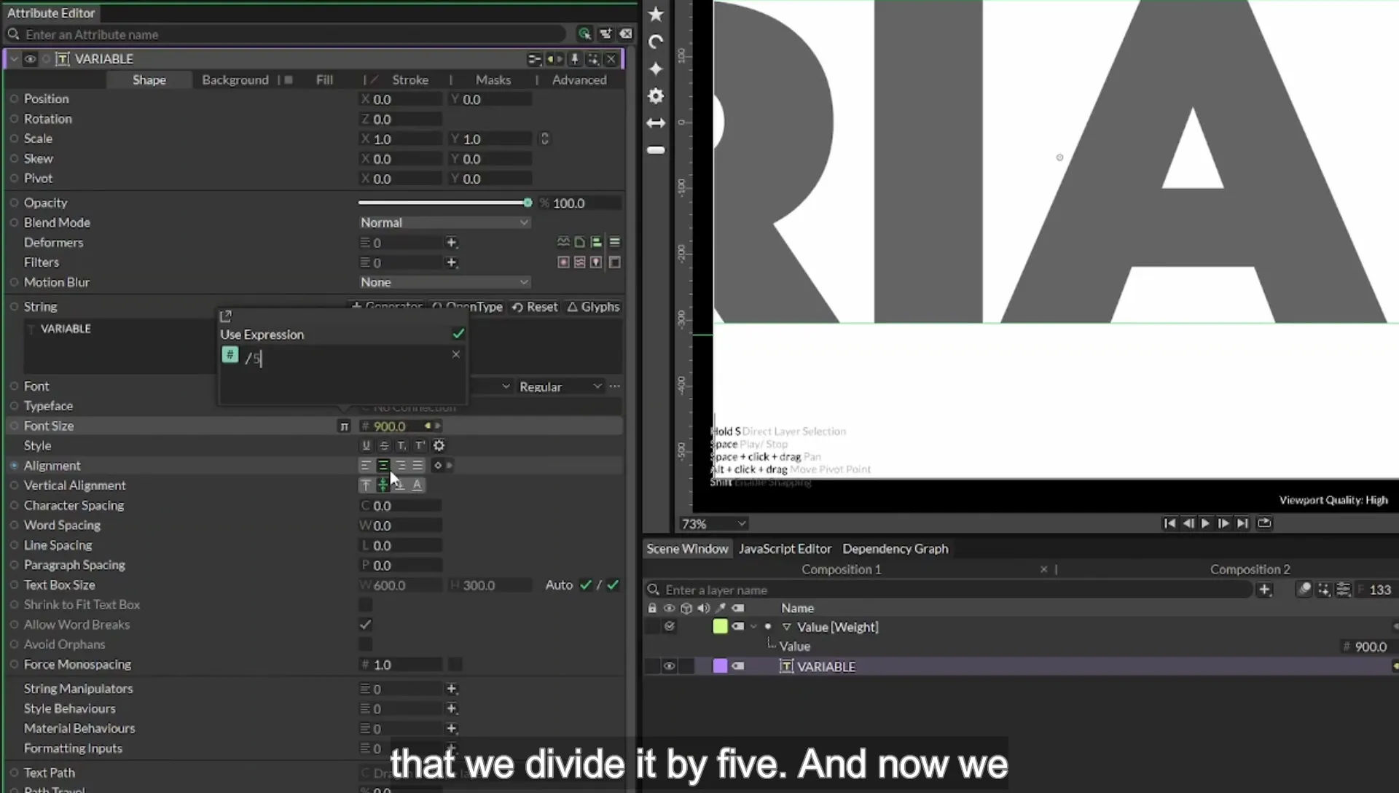Screen dimensions: 1399x793
Task: Switch to the JavaScript Editor tab
Action: click(784, 549)
